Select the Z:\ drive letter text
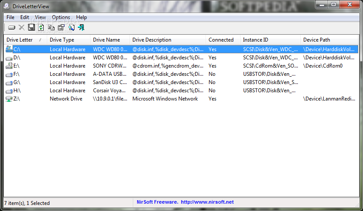 click(x=17, y=99)
